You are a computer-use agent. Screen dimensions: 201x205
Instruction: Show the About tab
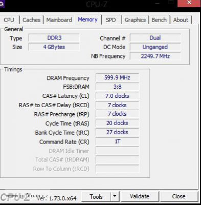click(x=181, y=20)
